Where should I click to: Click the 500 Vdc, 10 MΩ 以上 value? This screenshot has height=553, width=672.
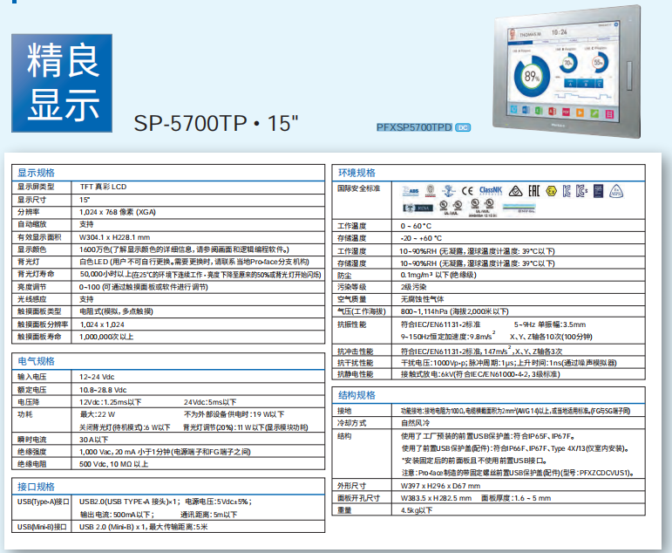[x=113, y=464]
